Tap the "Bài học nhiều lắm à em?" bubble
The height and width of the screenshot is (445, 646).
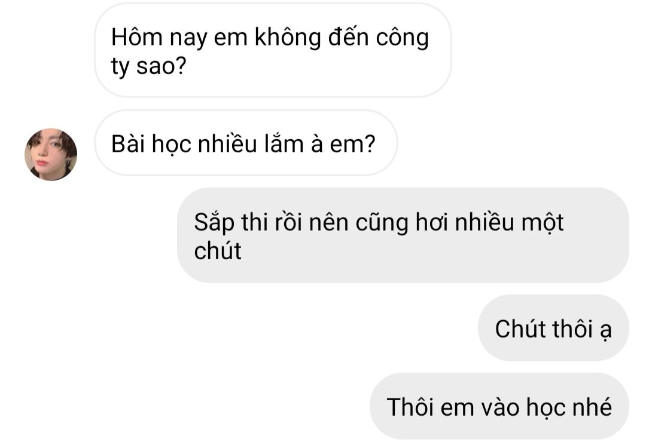pyautogui.click(x=246, y=143)
